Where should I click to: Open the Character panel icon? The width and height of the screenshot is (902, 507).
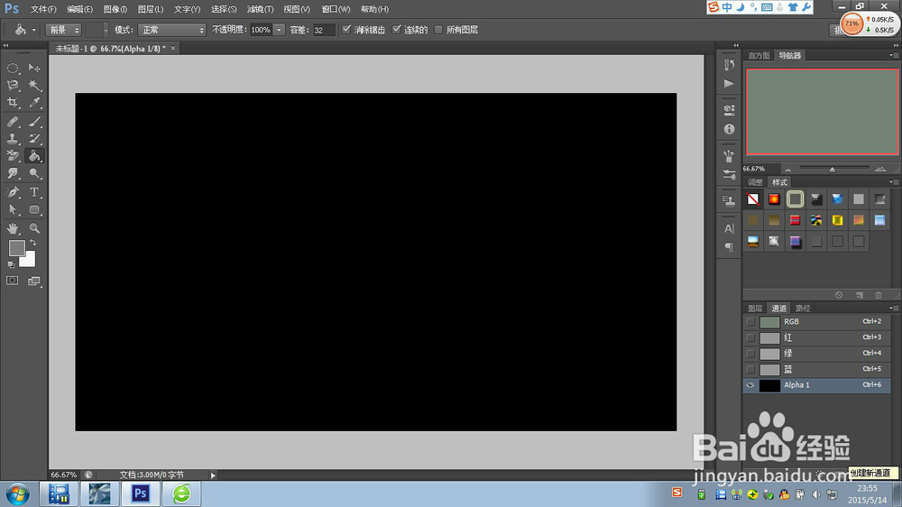[730, 228]
